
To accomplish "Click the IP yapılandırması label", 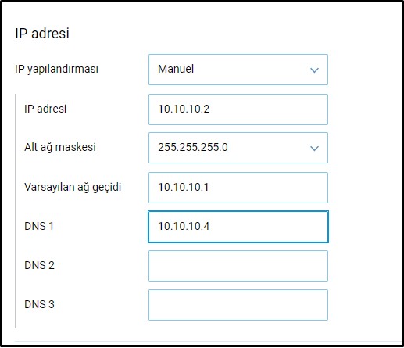I will point(56,70).
